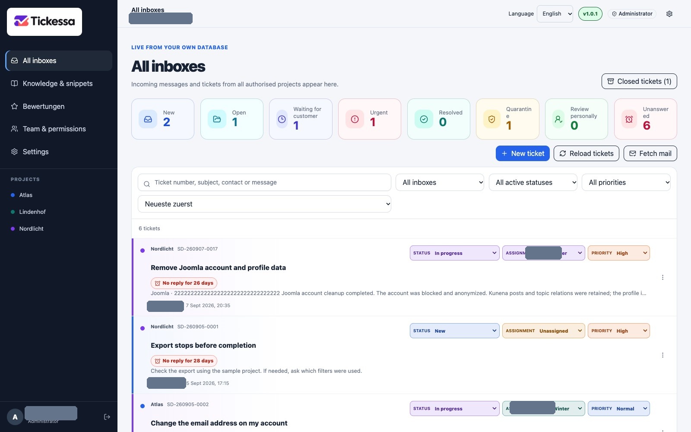691x432 pixels.
Task: Go to Bewertungen page
Action: [x=59, y=106]
